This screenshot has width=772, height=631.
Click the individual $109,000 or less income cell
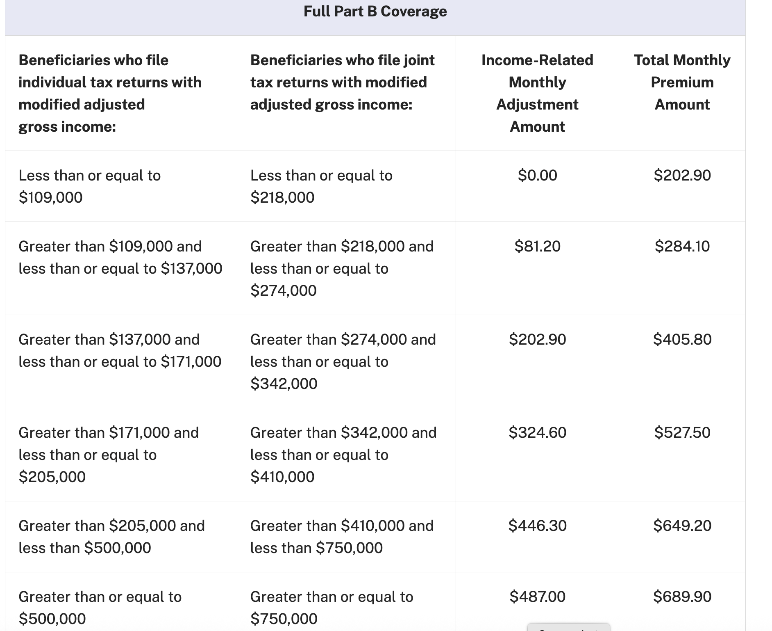(90, 186)
